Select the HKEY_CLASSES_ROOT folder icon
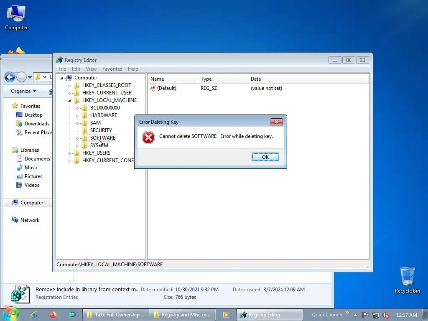The height and width of the screenshot is (321, 428). click(x=77, y=85)
